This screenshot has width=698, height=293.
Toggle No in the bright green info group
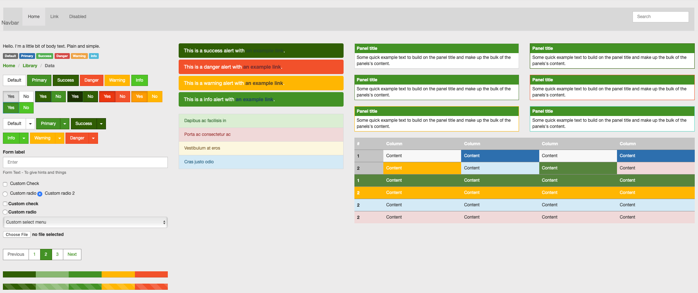tap(26, 108)
